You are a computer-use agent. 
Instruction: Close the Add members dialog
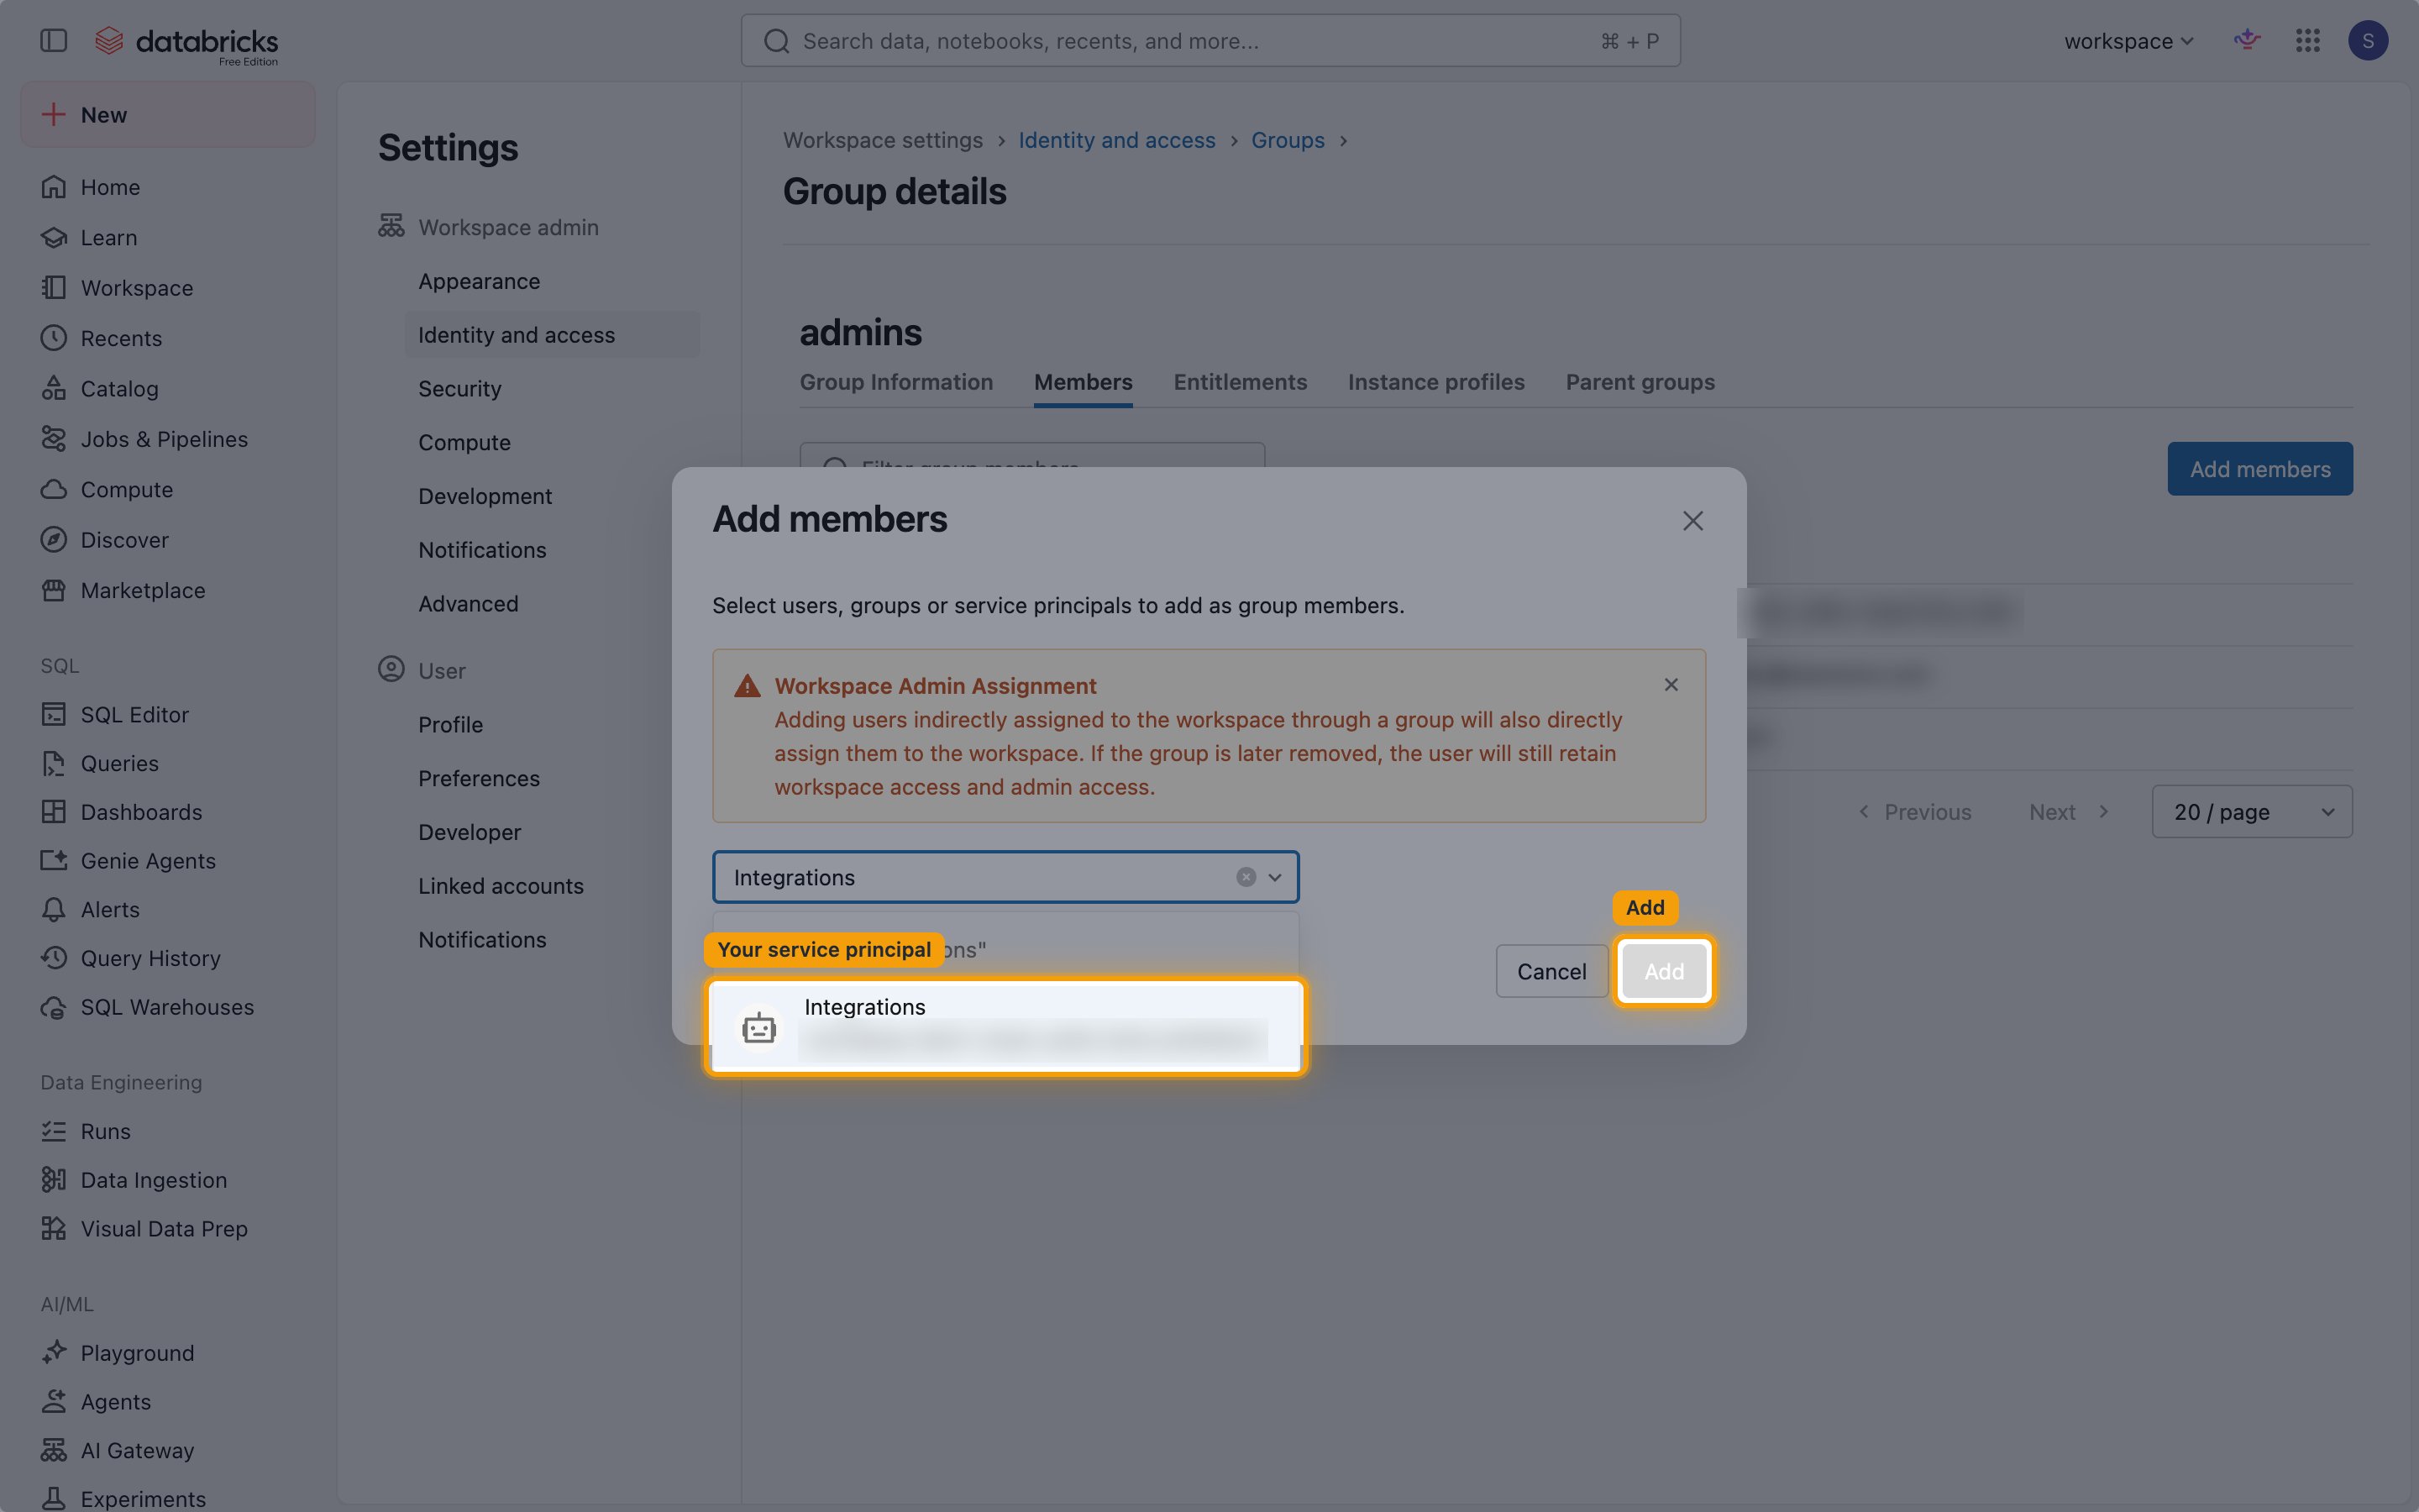(1692, 521)
